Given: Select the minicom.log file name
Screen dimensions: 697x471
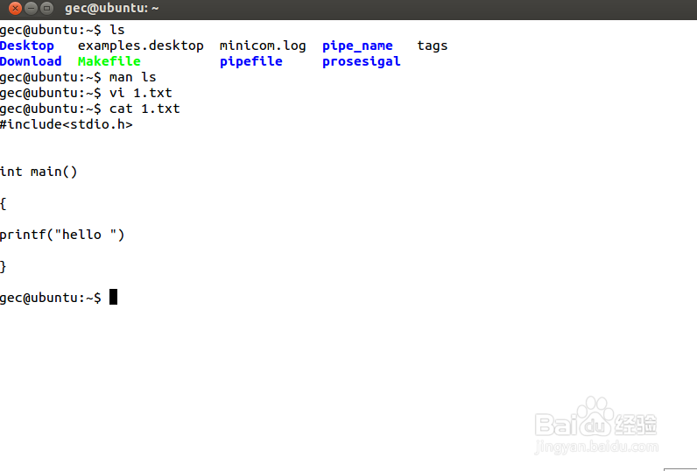Looking at the screenshot, I should pos(263,46).
